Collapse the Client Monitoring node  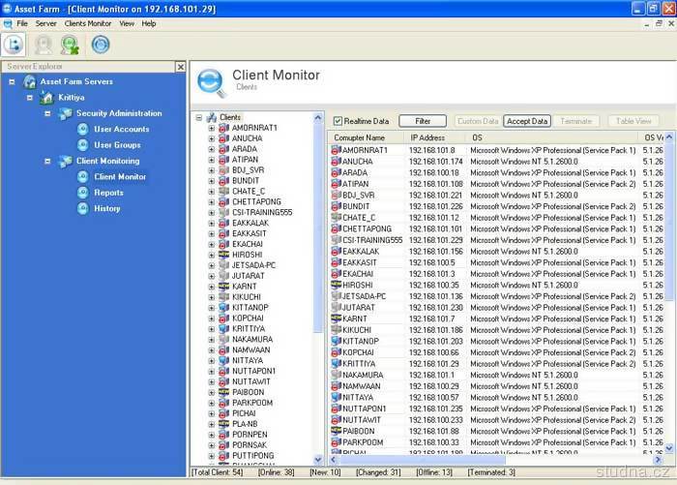tap(47, 162)
